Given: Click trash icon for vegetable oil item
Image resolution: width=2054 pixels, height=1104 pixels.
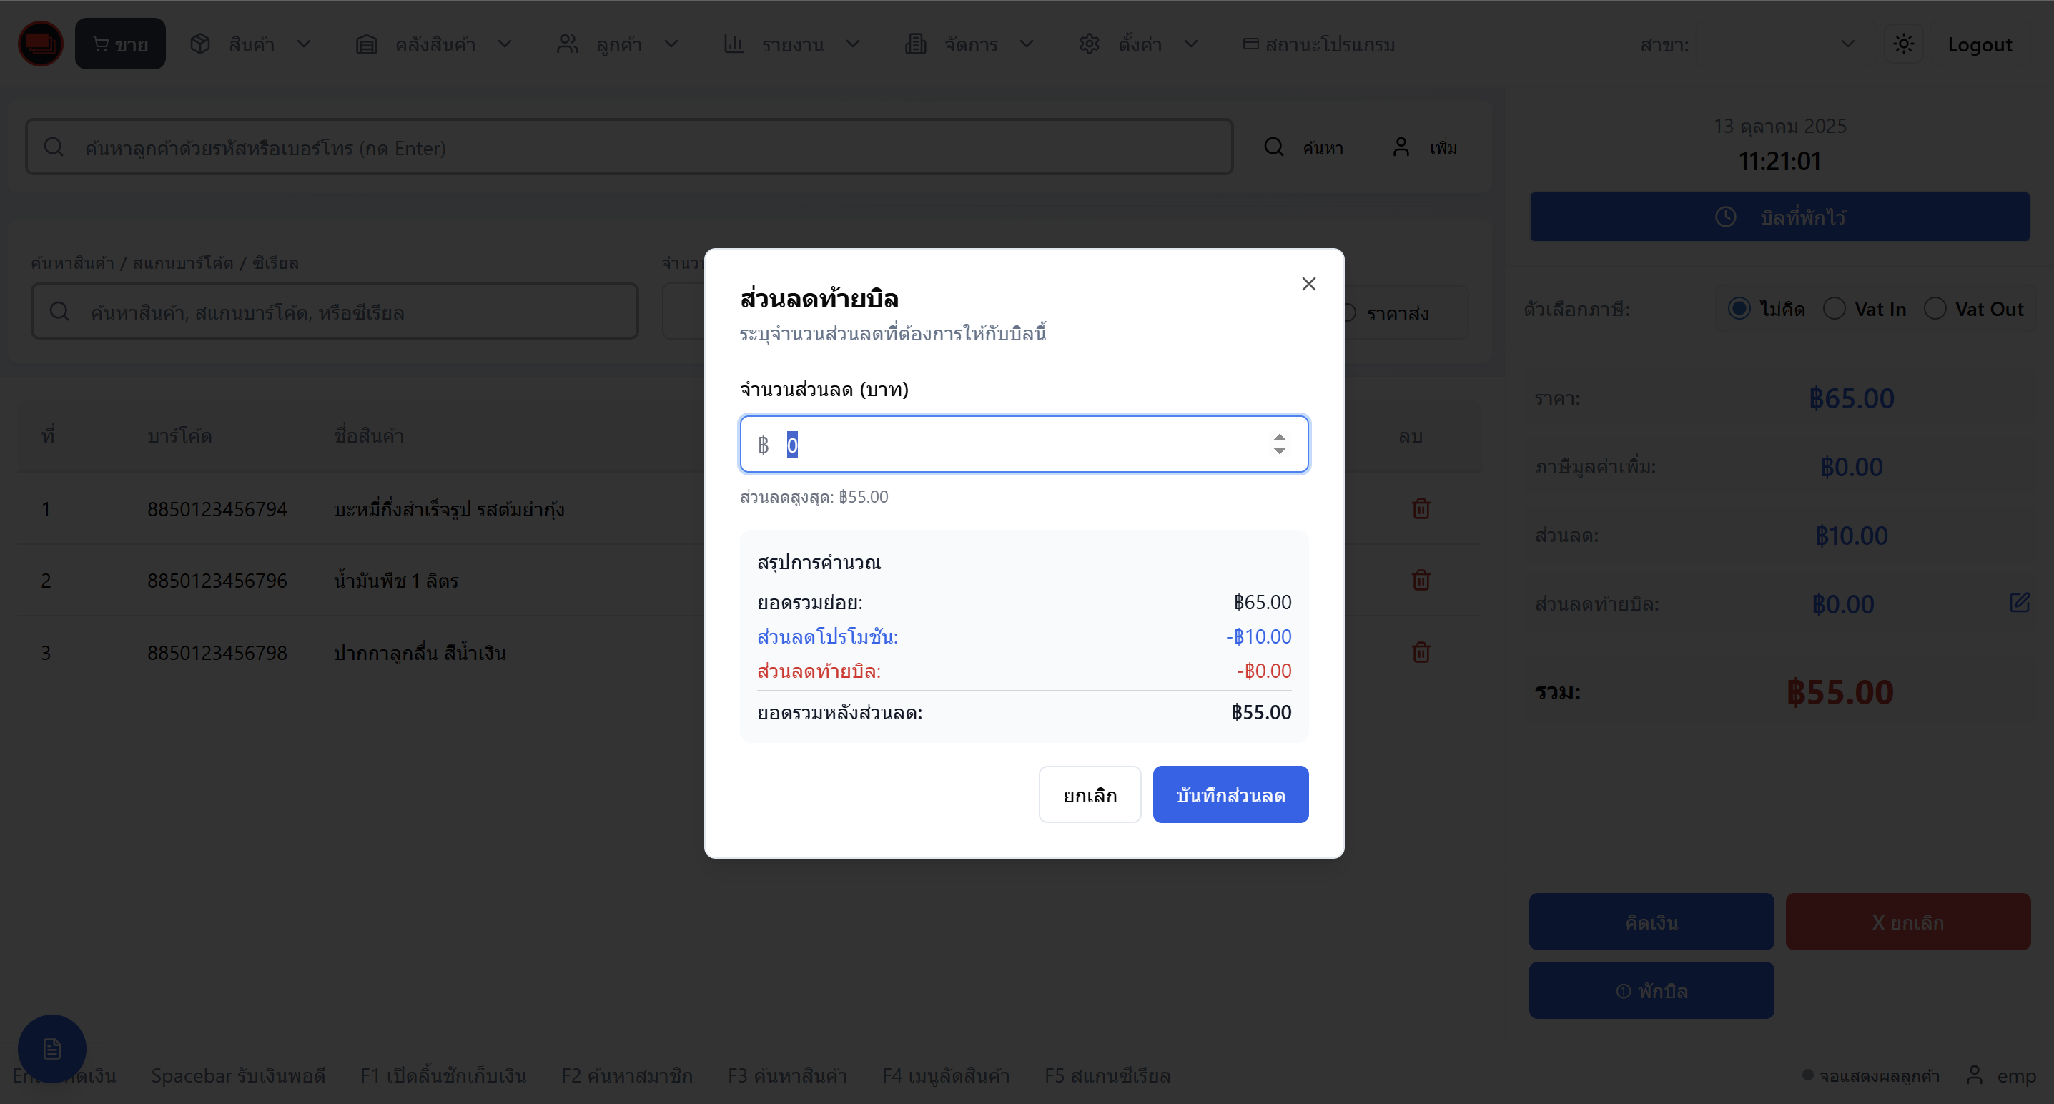Looking at the screenshot, I should pyautogui.click(x=1421, y=580).
